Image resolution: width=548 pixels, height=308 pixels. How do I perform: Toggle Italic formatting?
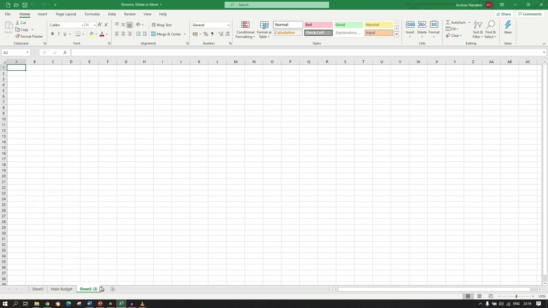tap(59, 34)
